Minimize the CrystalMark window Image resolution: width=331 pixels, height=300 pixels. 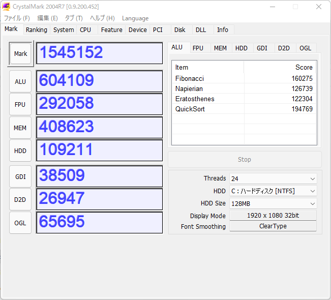click(273, 7)
